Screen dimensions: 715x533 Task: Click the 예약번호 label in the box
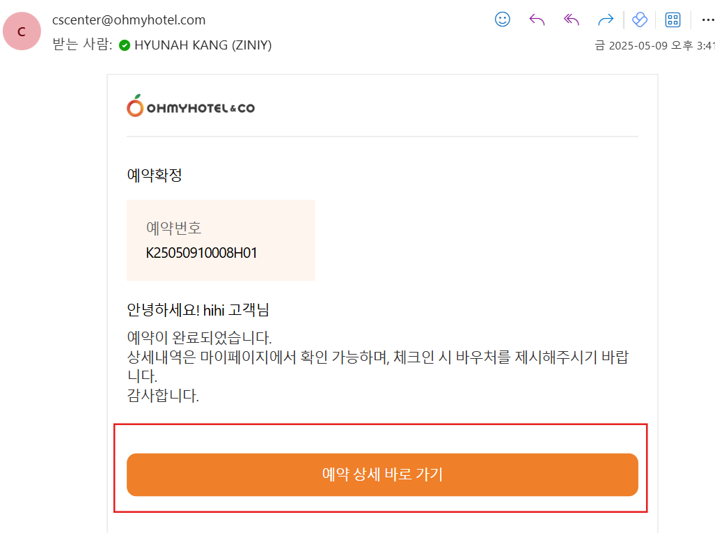coord(173,228)
